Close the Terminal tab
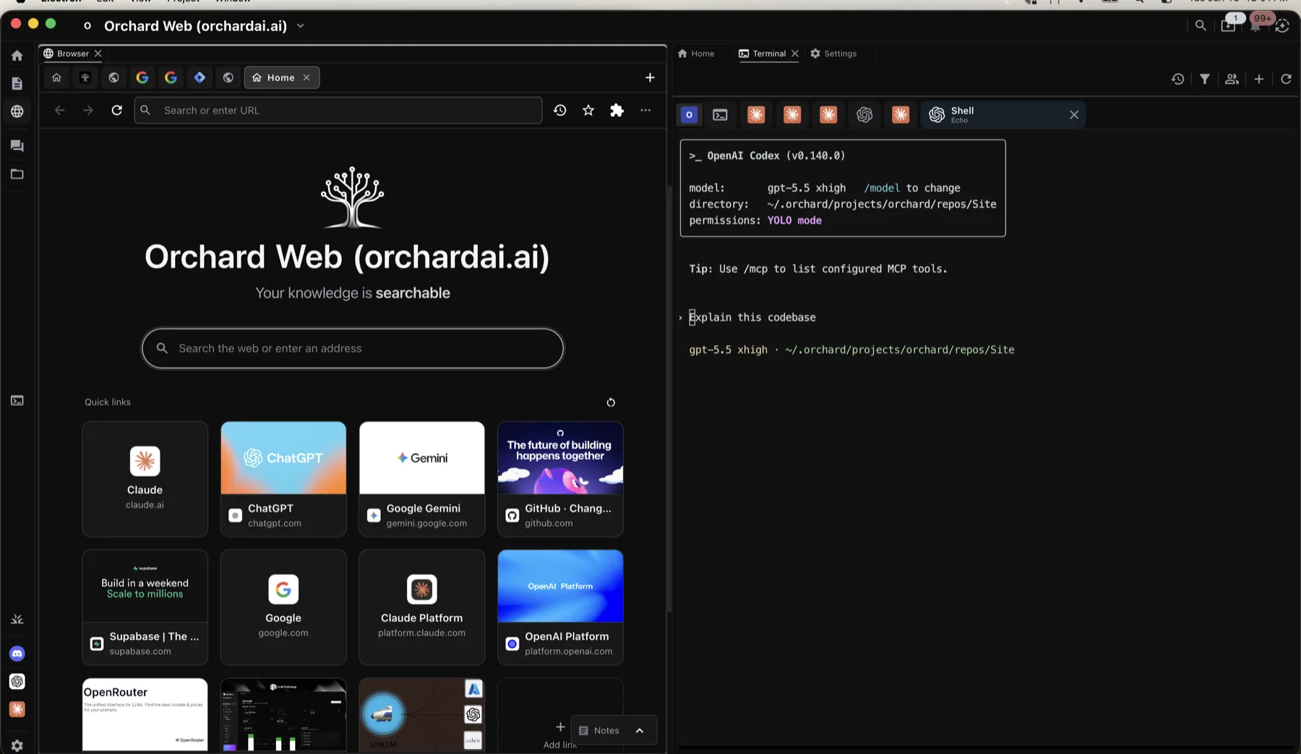This screenshot has width=1301, height=754. pos(795,53)
